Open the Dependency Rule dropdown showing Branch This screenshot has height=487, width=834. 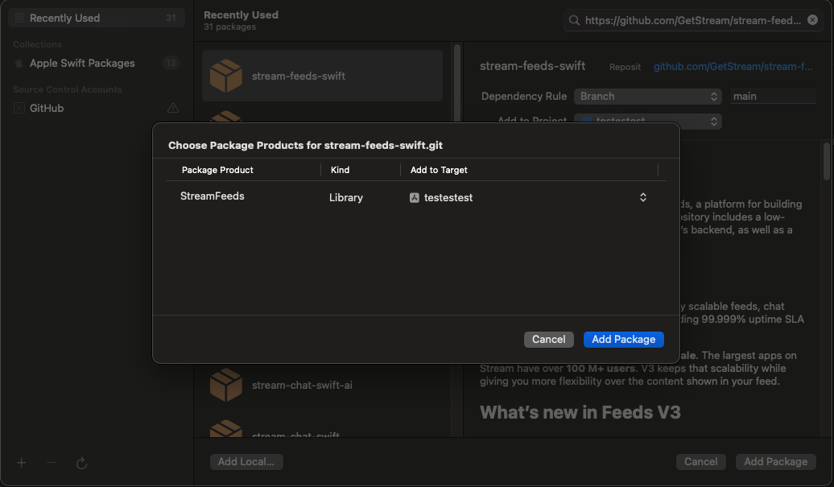[648, 96]
